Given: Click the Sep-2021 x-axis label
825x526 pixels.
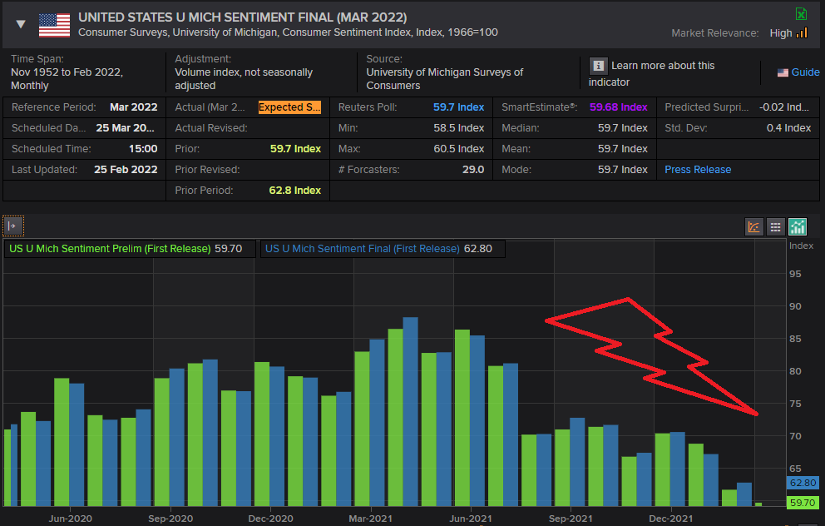Looking at the screenshot, I should click(571, 519).
